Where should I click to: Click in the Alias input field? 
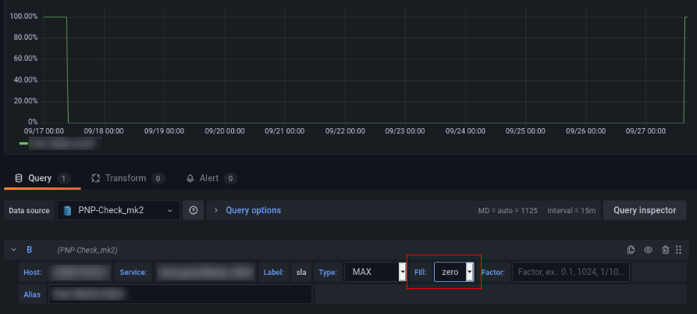(180, 294)
